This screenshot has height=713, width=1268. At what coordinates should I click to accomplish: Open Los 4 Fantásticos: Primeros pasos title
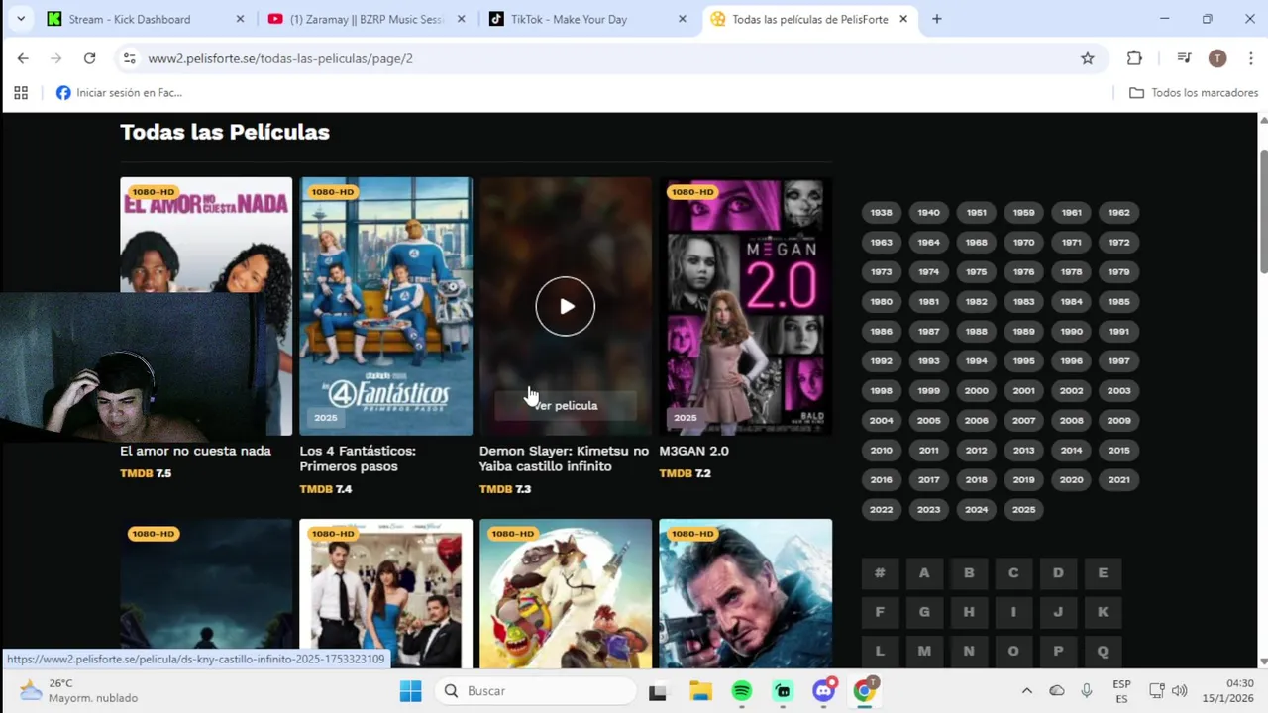[x=358, y=458]
